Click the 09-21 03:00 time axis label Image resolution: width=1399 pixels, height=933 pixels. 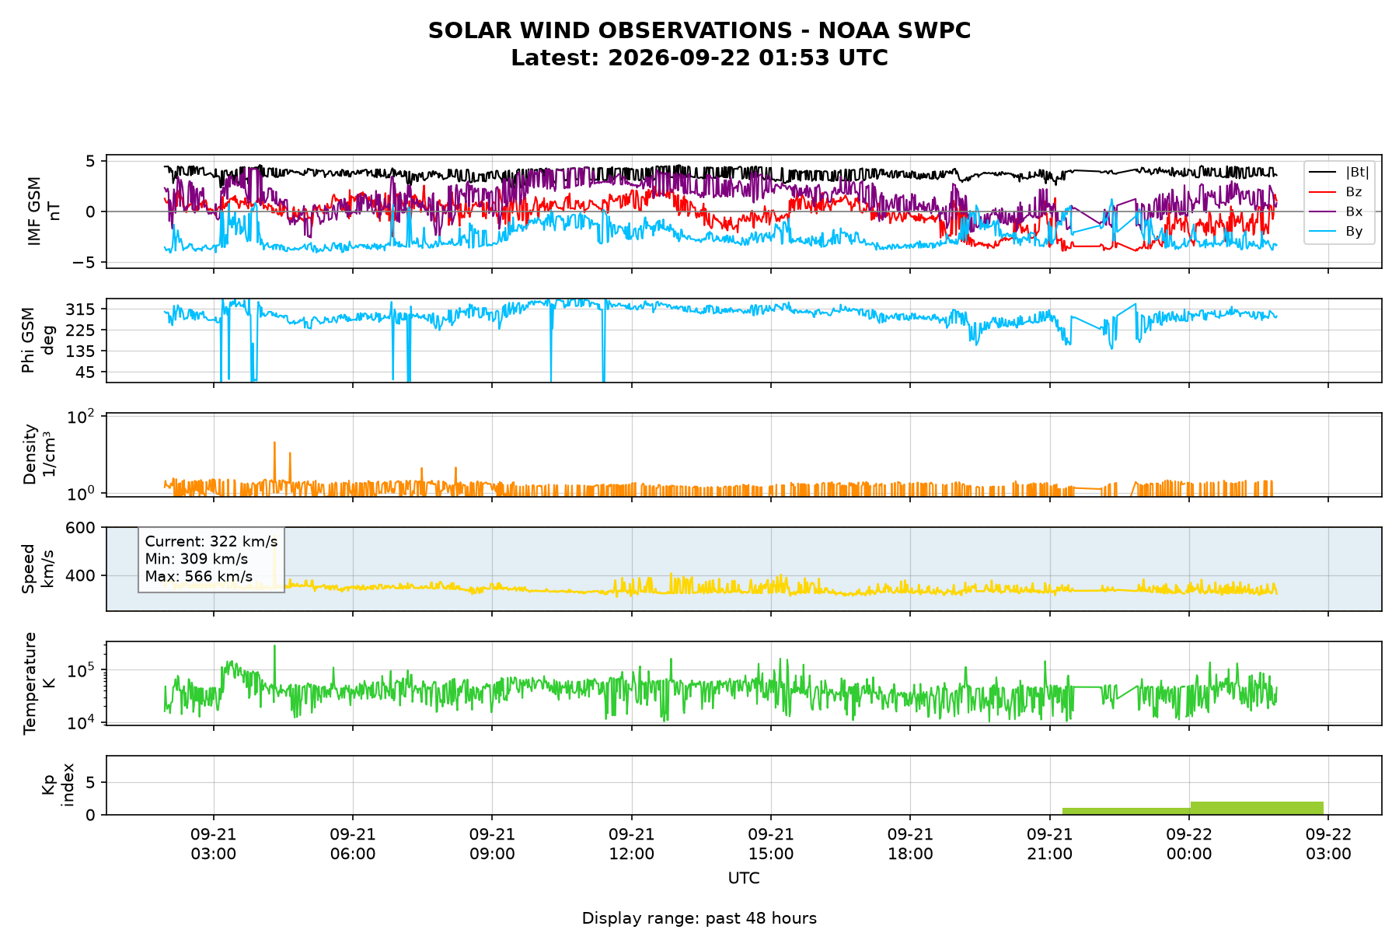click(x=214, y=844)
